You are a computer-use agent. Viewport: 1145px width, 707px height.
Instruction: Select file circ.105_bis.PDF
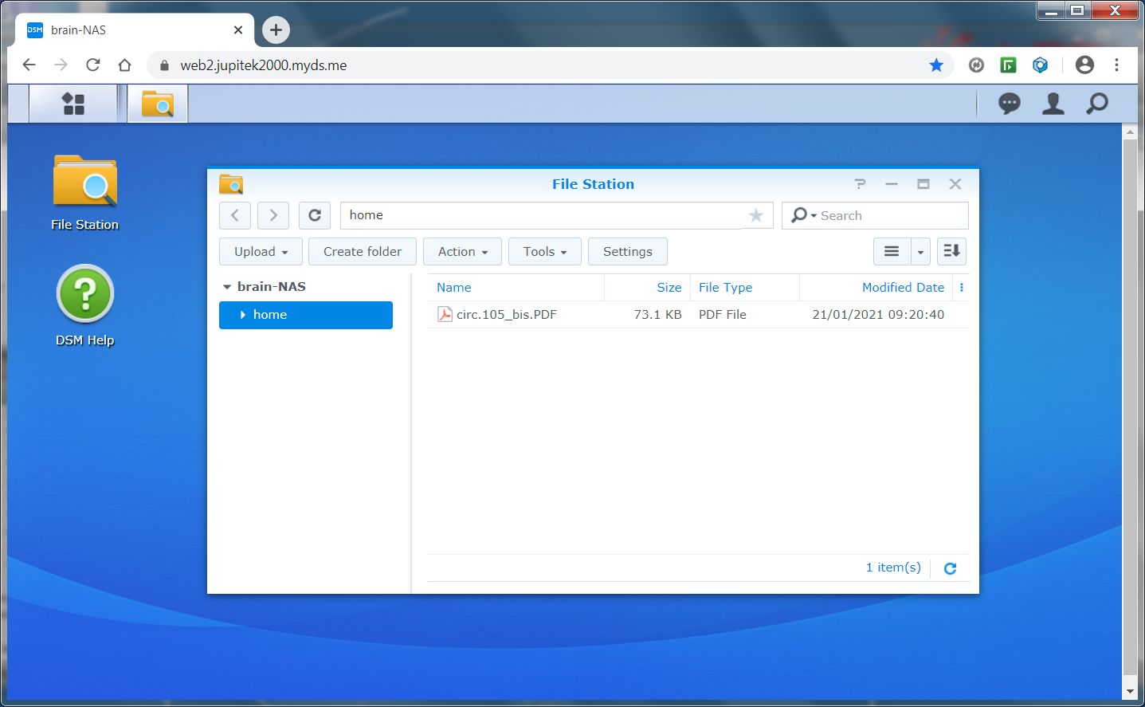point(507,315)
